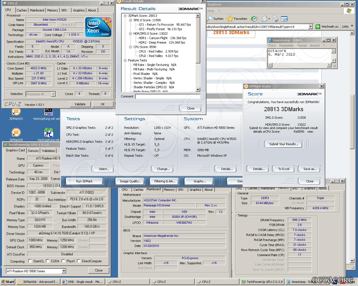Open the 3DMark03 desktop shortcut icon
The width and height of the screenshot is (358, 286).
click(x=16, y=112)
